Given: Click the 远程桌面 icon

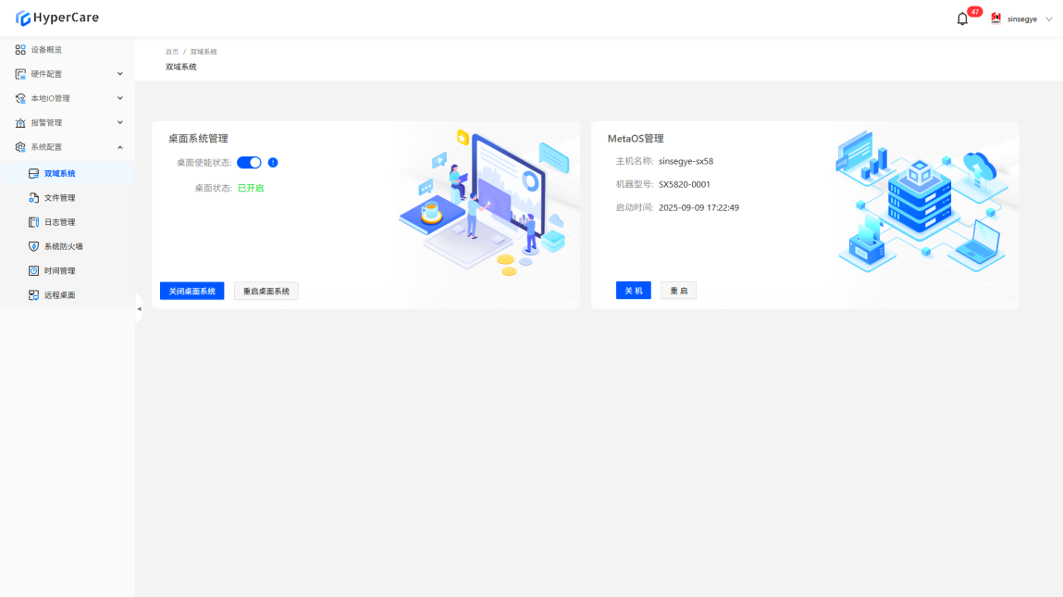Looking at the screenshot, I should (x=34, y=295).
